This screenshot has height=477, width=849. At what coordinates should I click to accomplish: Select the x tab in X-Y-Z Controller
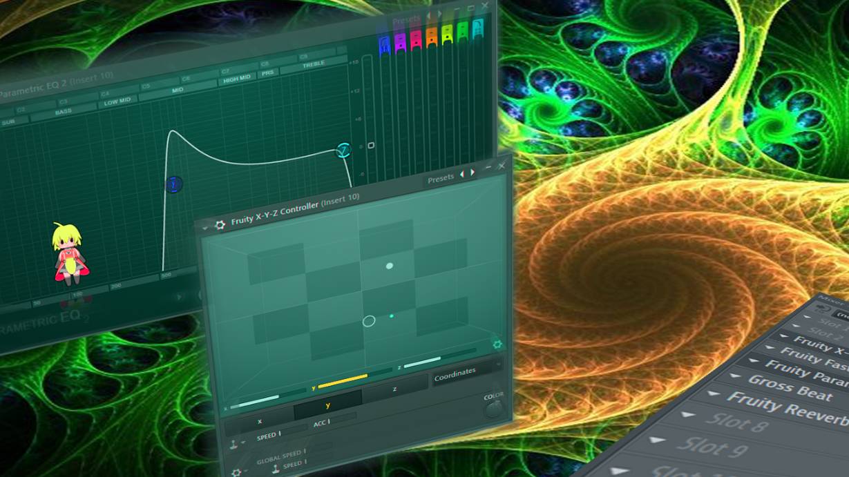coord(260,421)
